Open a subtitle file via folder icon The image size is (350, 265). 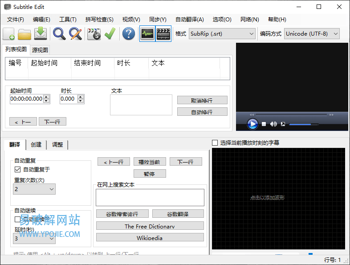point(24,34)
